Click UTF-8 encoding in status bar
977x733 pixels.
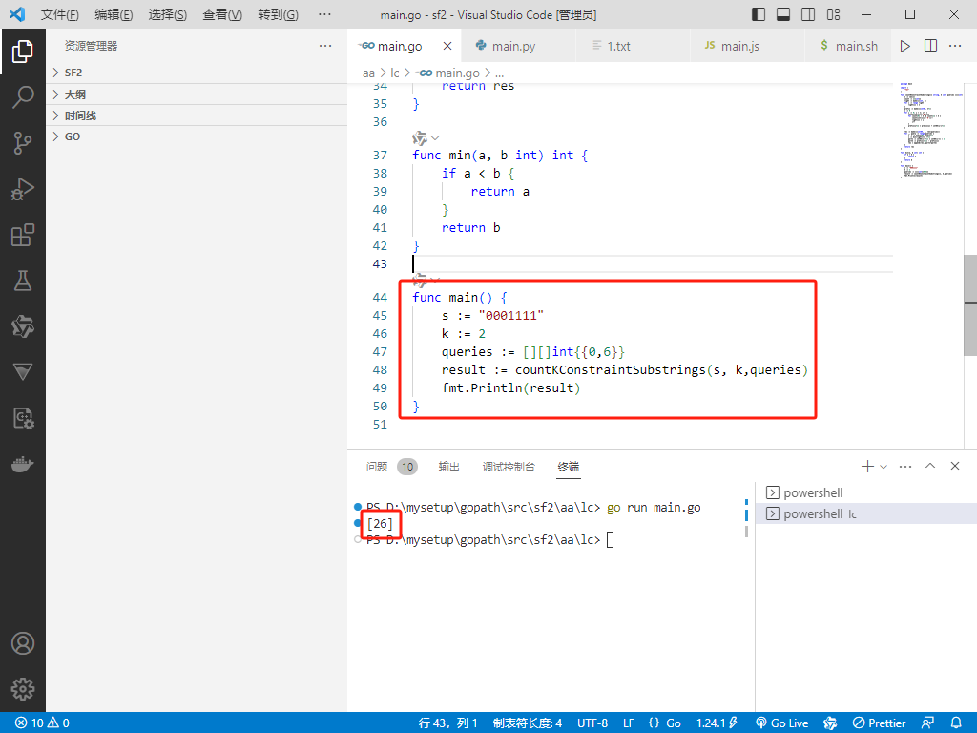click(592, 723)
